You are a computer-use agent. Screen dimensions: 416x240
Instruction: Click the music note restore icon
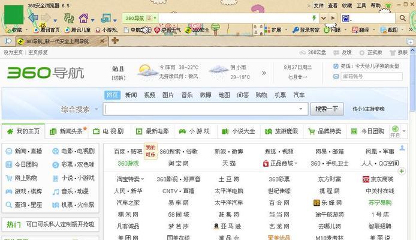(x=105, y=18)
